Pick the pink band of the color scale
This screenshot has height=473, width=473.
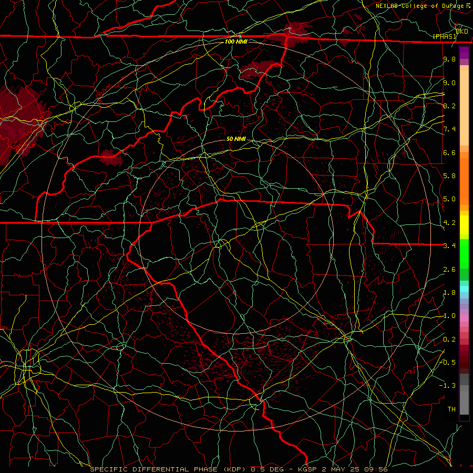tap(464, 318)
